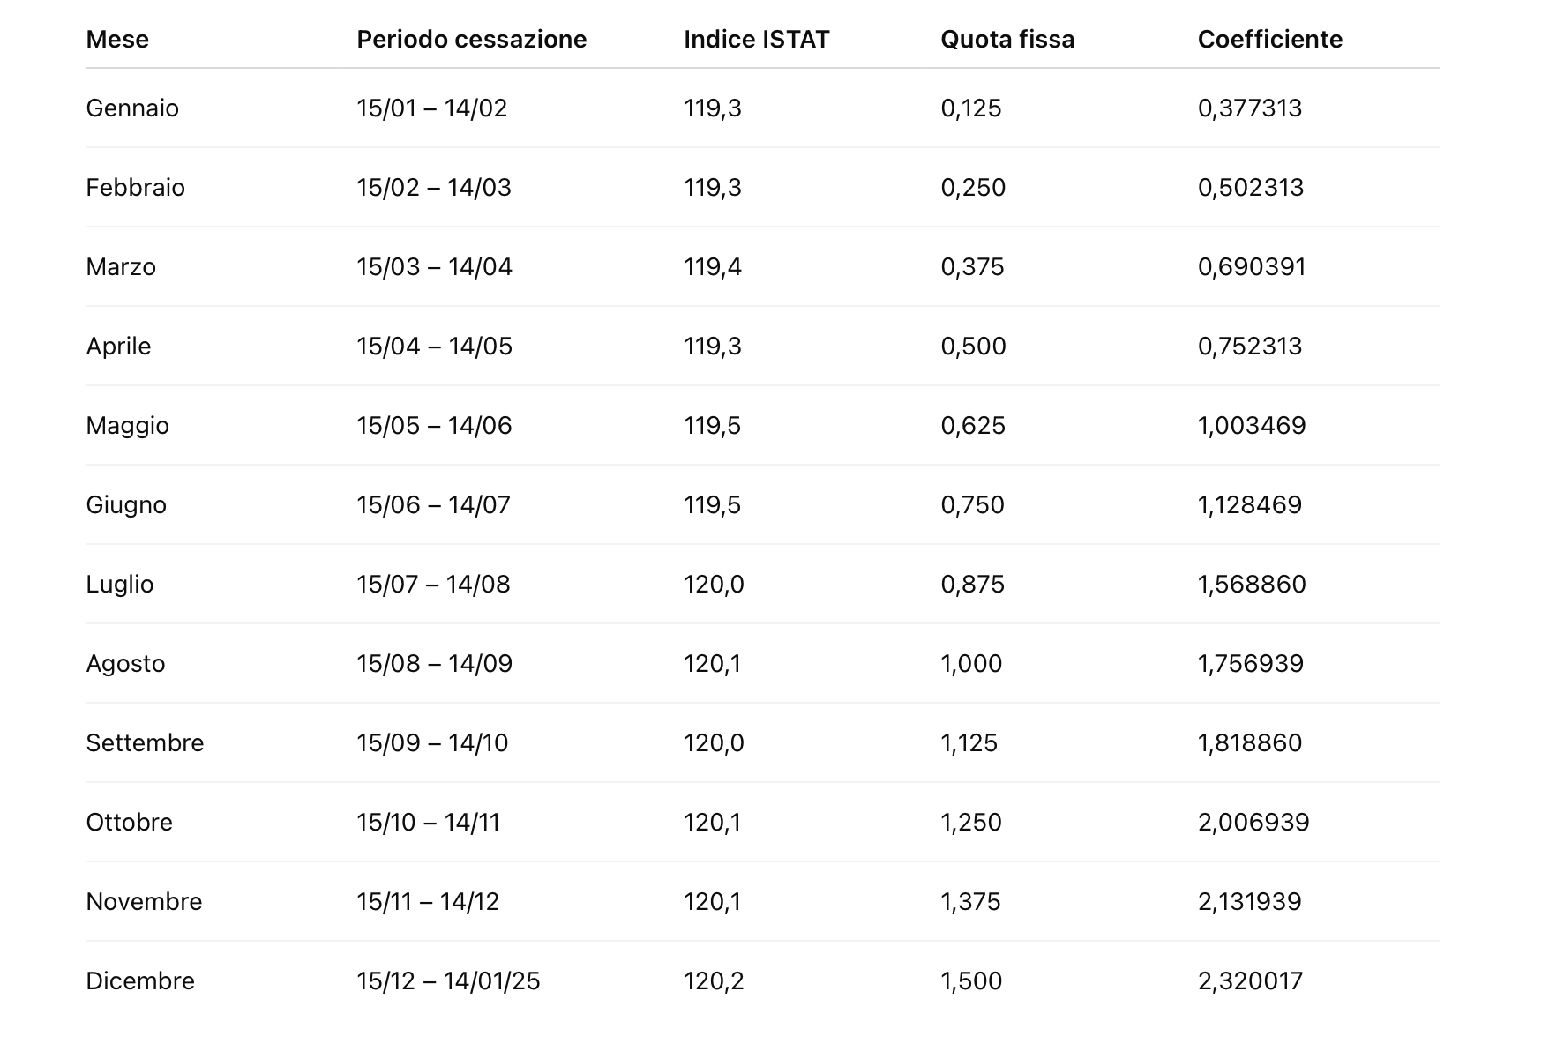Click the Periodo cessazione column header
This screenshot has height=1051, width=1549.
[x=471, y=40]
